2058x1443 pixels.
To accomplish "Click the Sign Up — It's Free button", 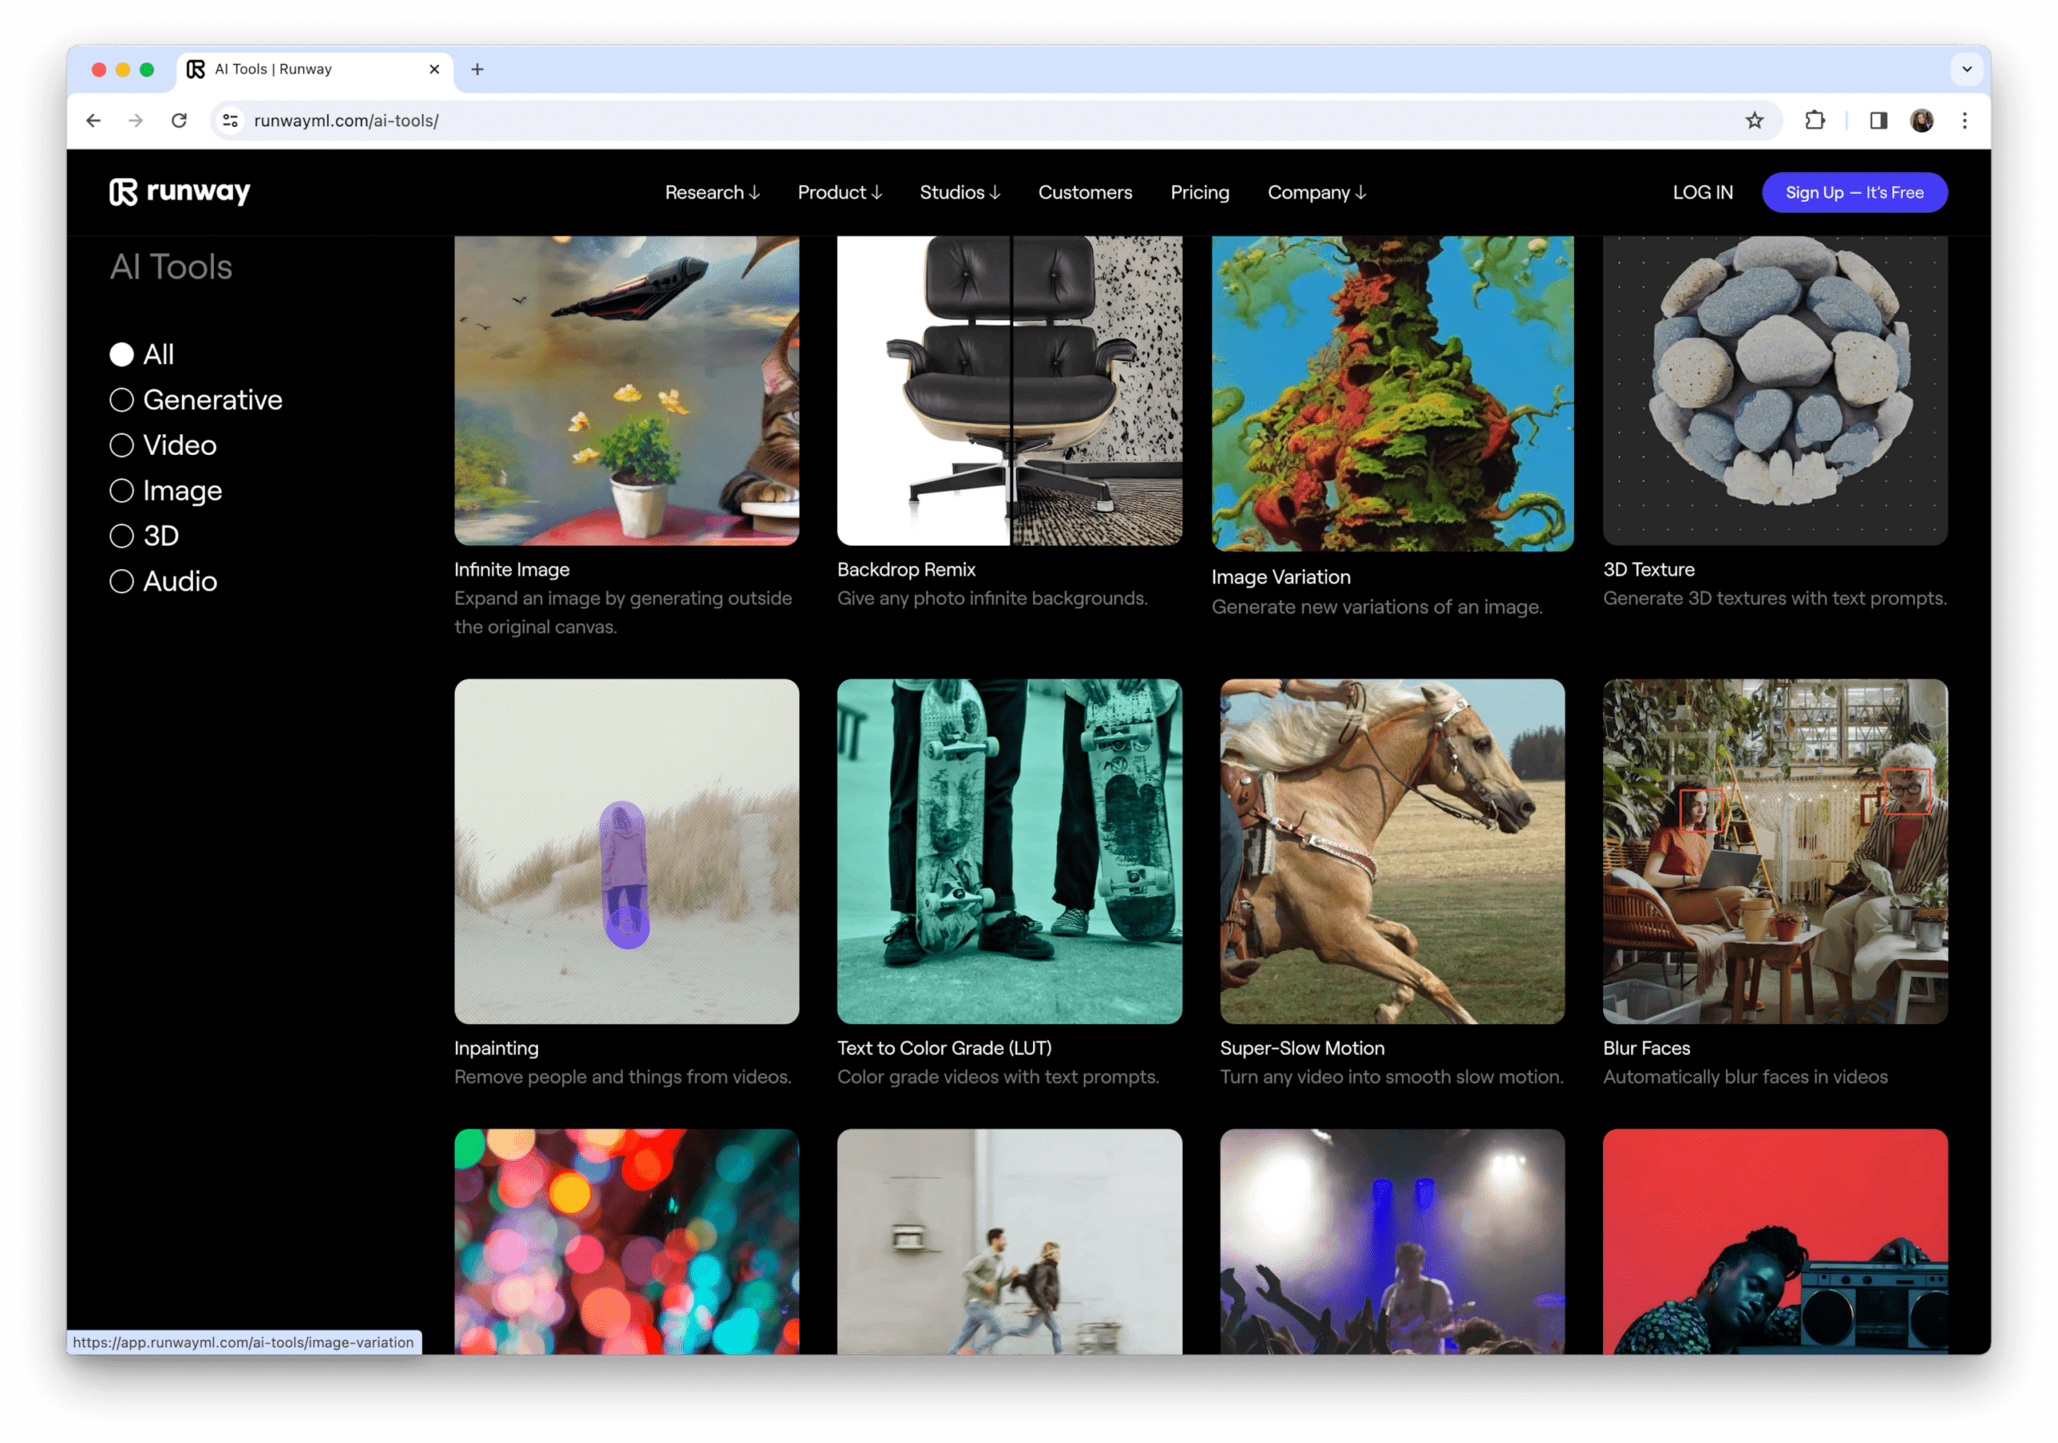I will [1855, 192].
